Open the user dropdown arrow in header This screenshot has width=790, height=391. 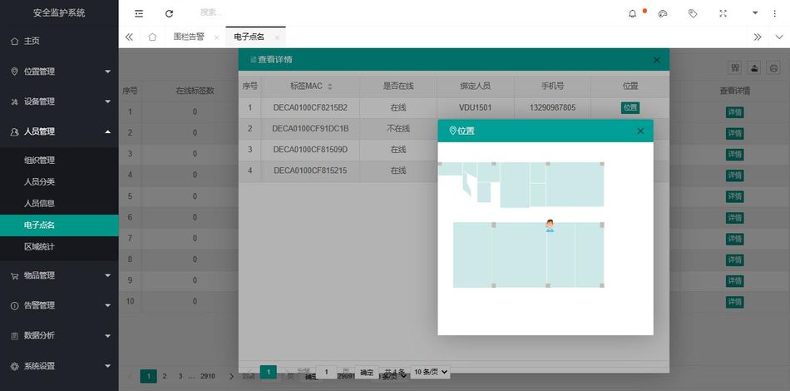tap(754, 13)
